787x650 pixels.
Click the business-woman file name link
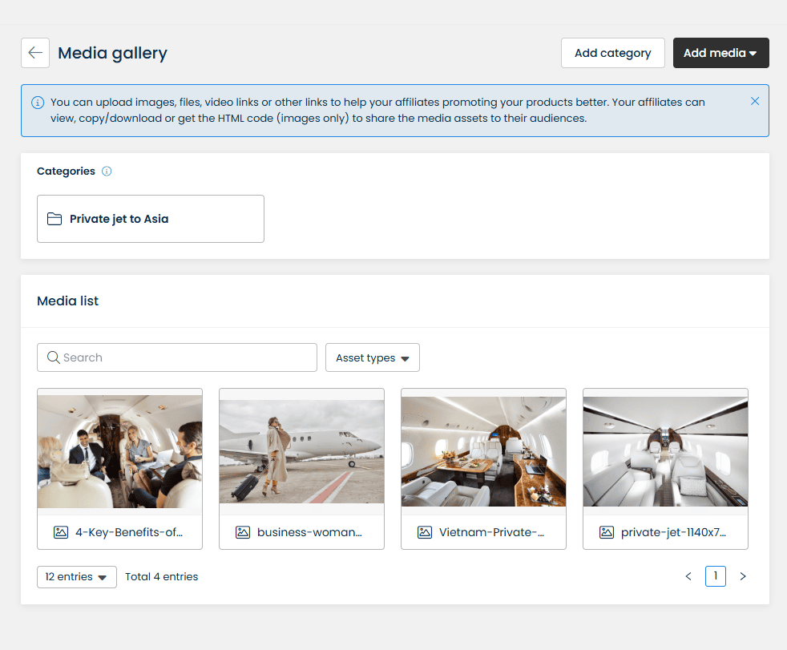[311, 532]
